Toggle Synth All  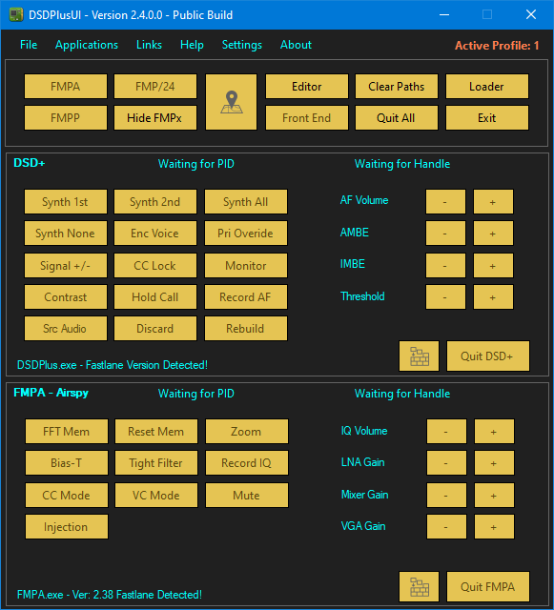246,201
